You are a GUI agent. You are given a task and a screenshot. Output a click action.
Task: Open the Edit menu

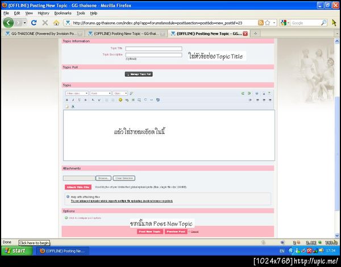coord(17,13)
